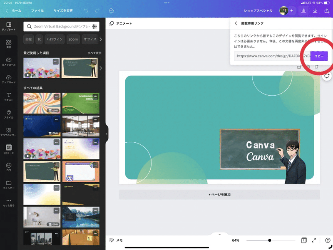Screen dimensions: 333x250
Task: Expand the page list caret at bottom
Action: (220, 234)
